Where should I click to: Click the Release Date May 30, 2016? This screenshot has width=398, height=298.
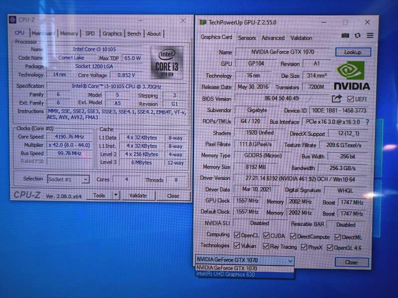coord(253,87)
